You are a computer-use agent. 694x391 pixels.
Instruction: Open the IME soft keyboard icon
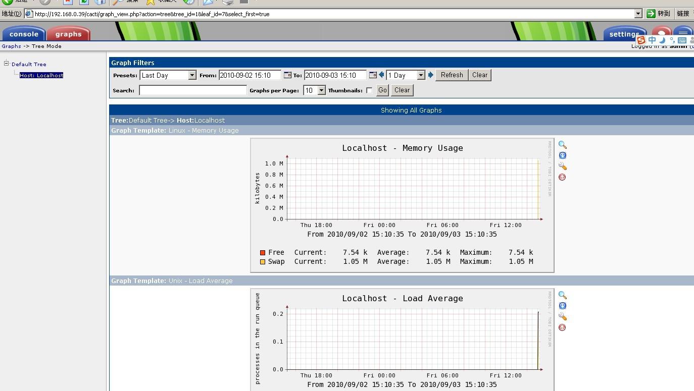(682, 40)
